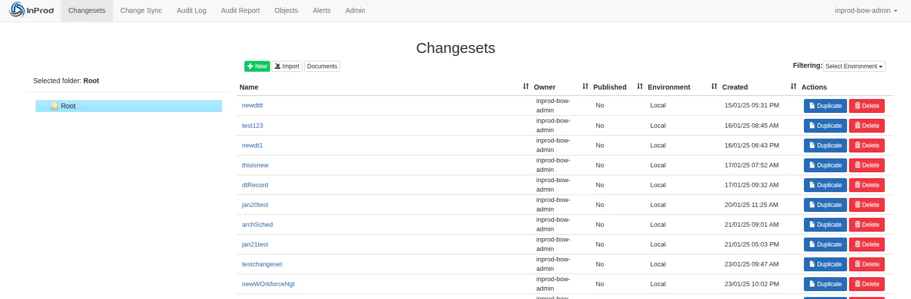Open the Alerts menu item

(x=322, y=10)
